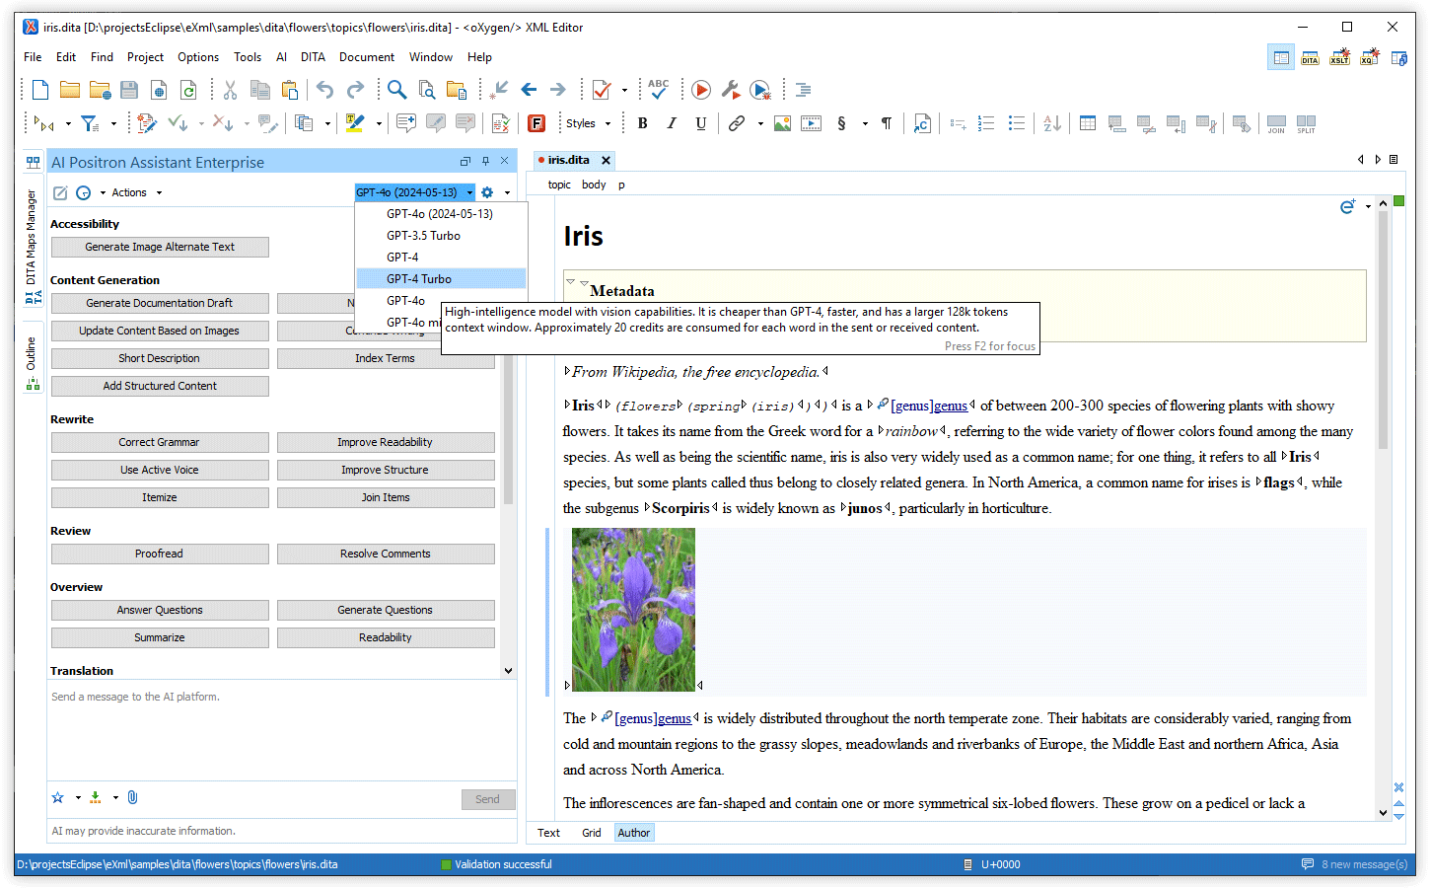Open the GPT-4o (2024-05-13) model combo box
This screenshot has height=888, width=1430.
pyautogui.click(x=415, y=192)
